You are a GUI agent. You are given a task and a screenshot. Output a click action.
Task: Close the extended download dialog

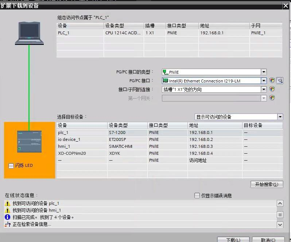coord(286,6)
